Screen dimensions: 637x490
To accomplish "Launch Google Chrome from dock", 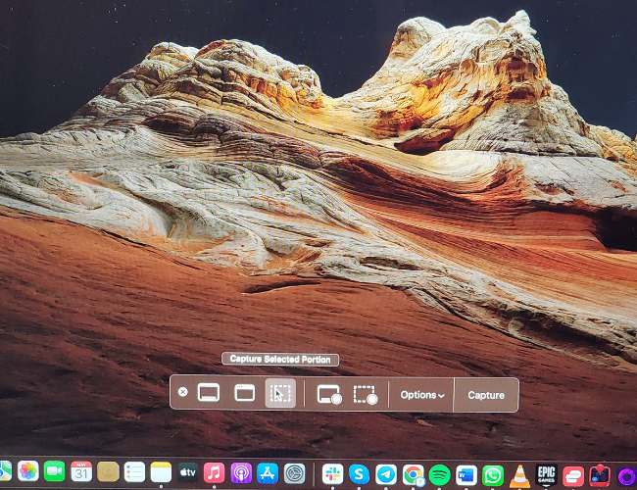I will coord(414,475).
